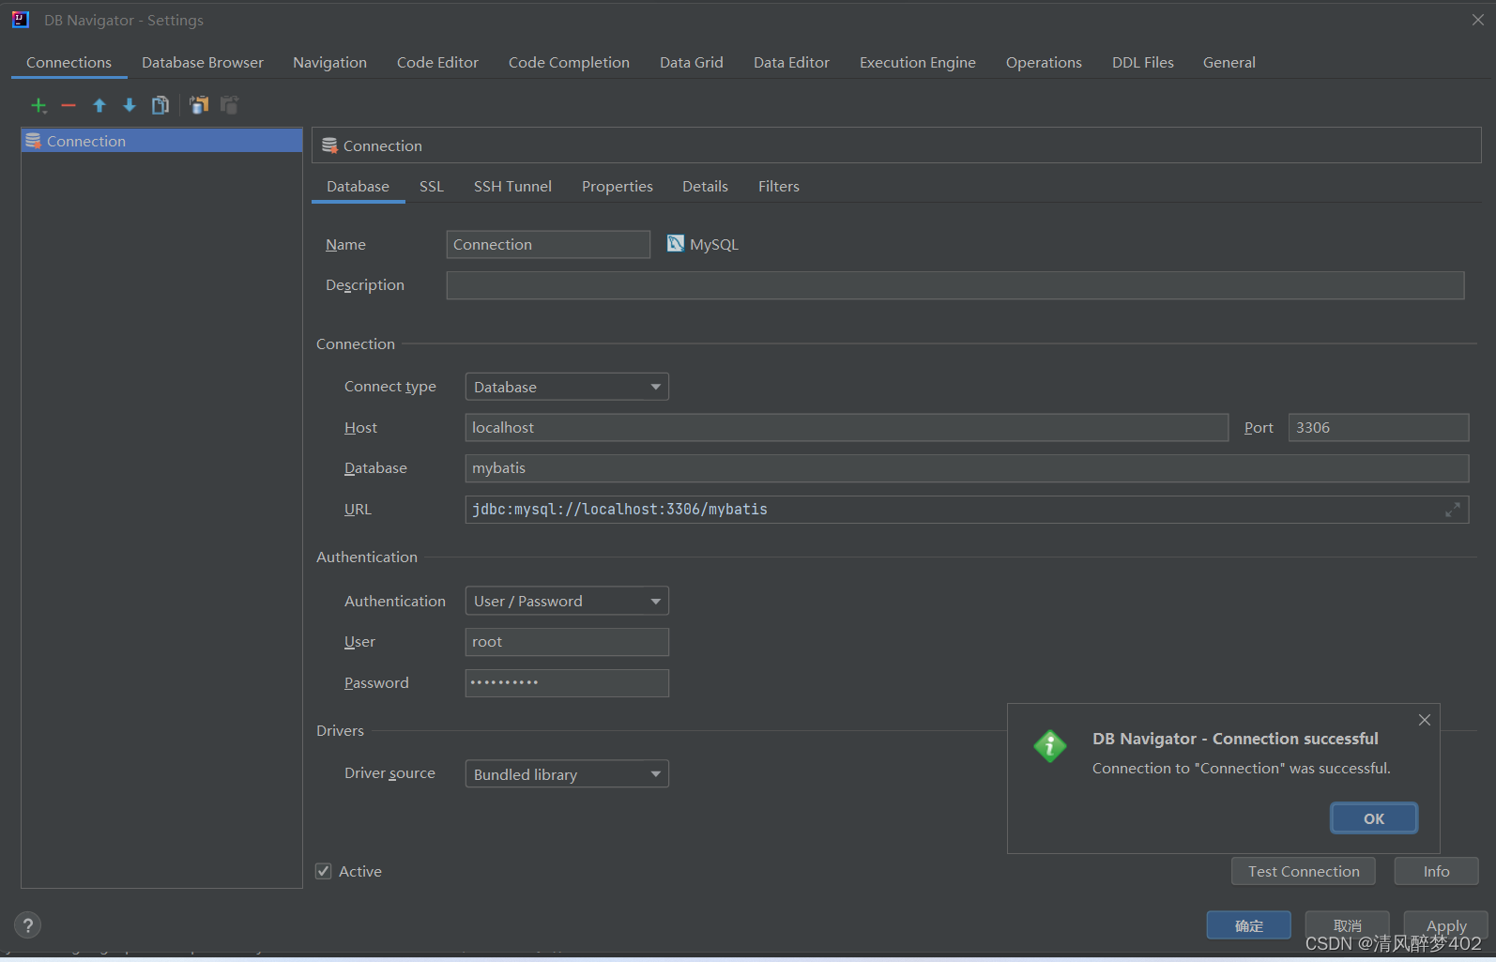Close the connection successful popup
Screen dimensions: 1496x962
click(1425, 720)
